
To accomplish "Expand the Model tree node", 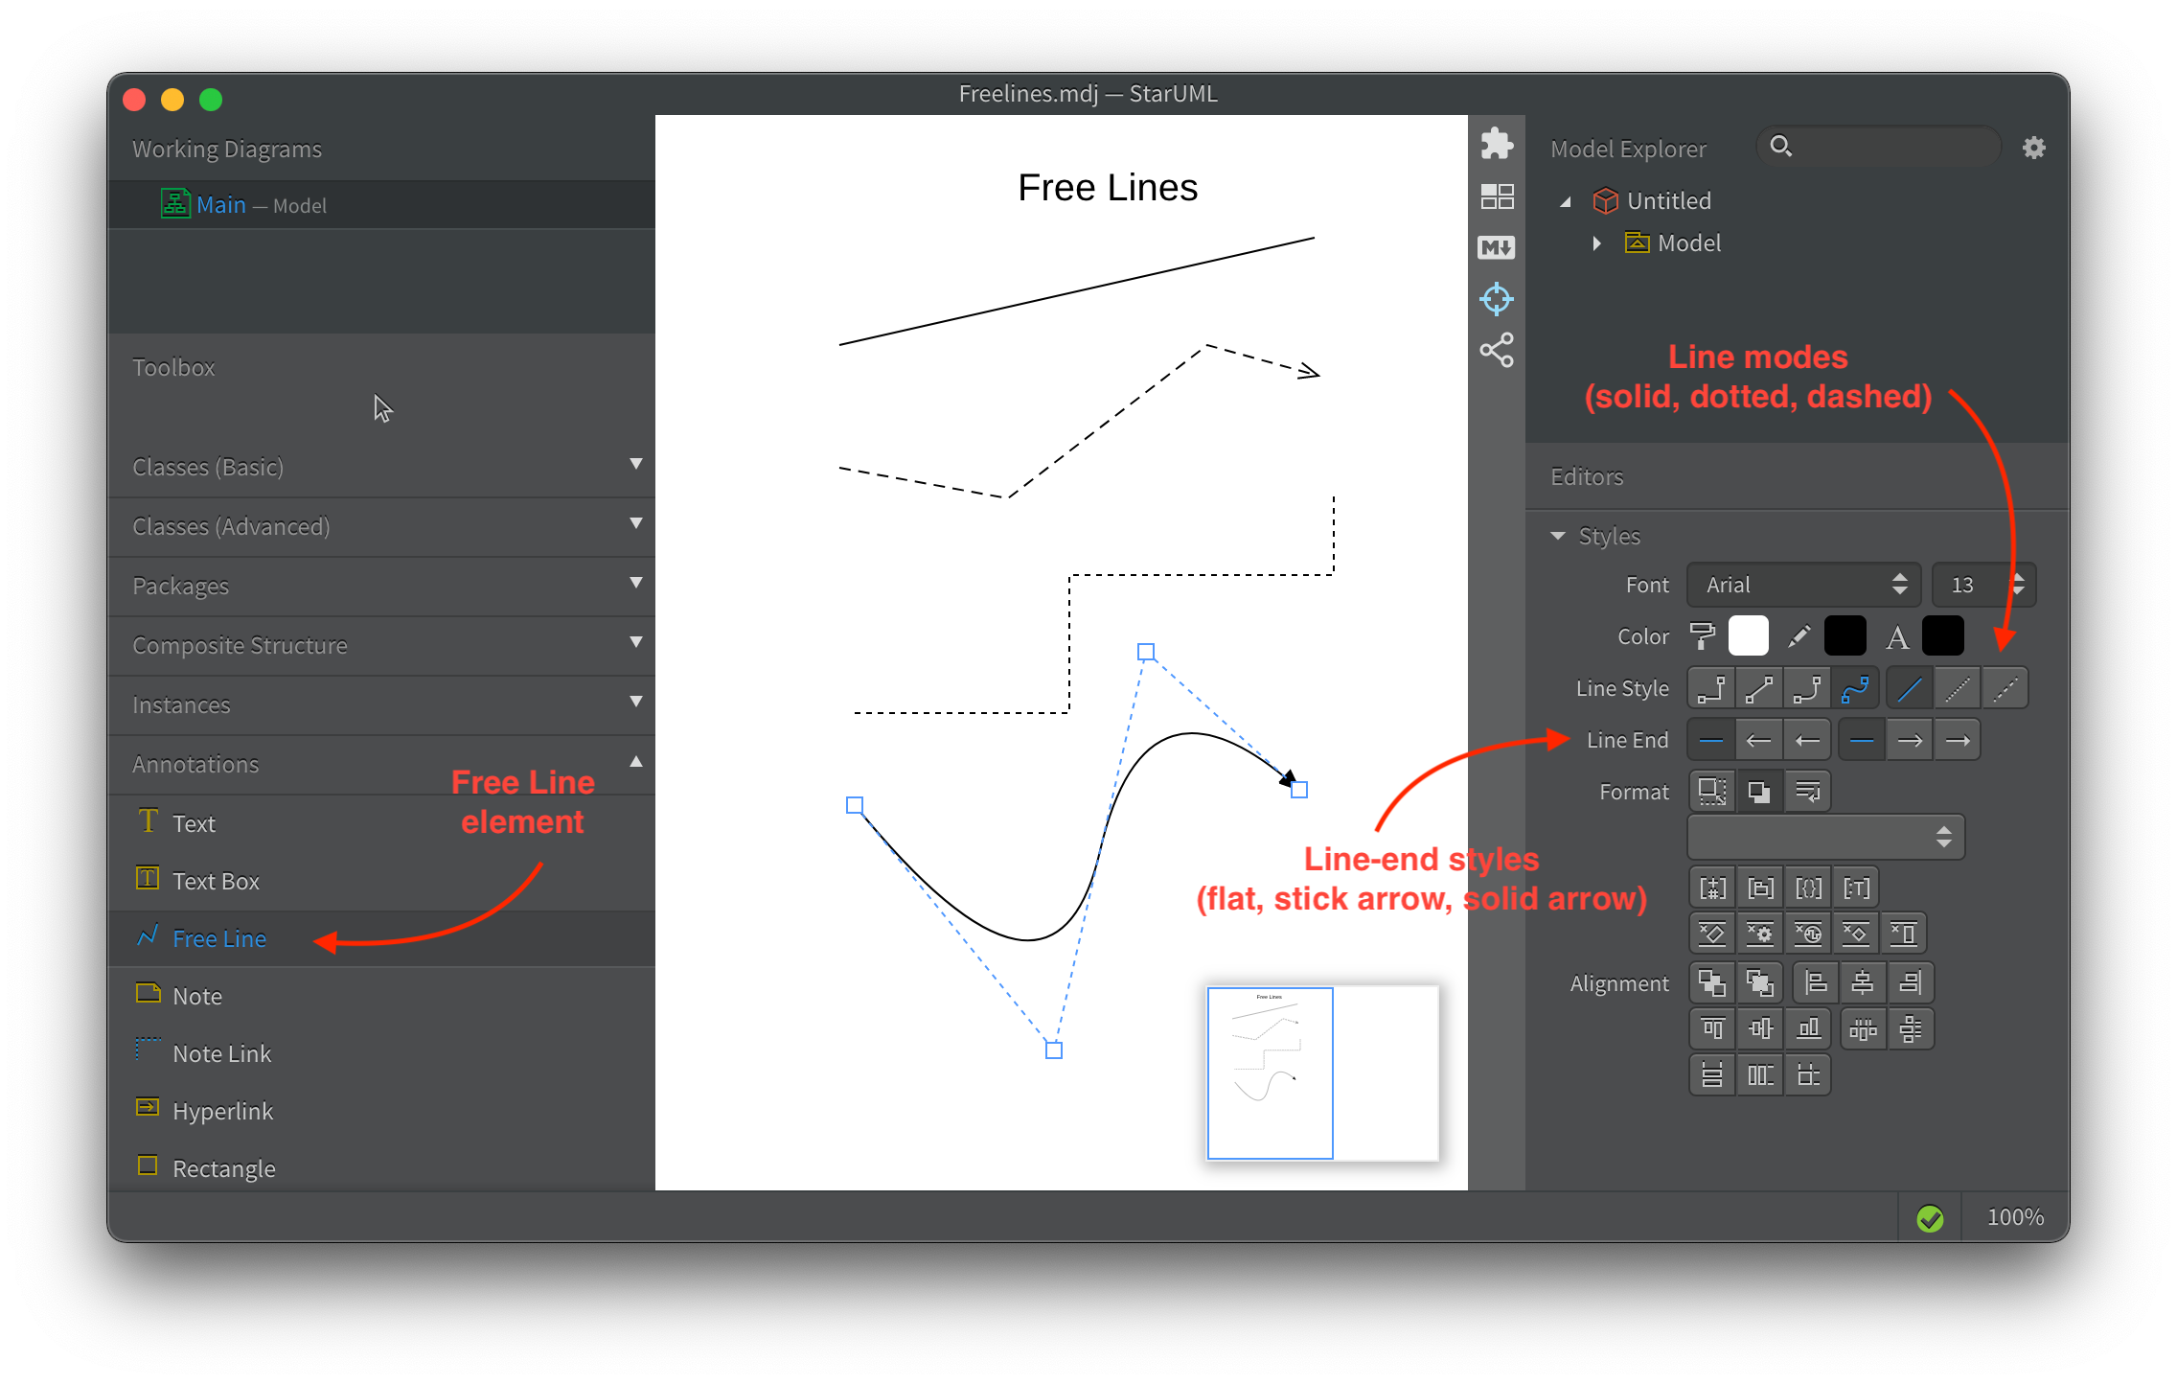I will pos(1596,243).
